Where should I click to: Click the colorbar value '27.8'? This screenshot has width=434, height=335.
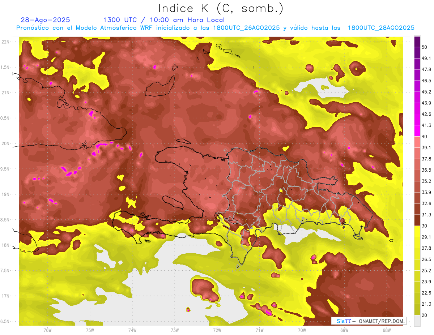(x=426, y=248)
